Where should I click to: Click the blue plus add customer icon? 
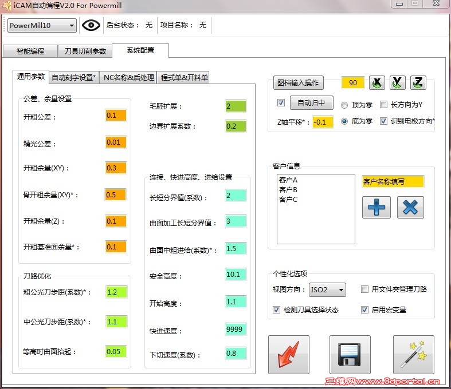[x=377, y=207]
